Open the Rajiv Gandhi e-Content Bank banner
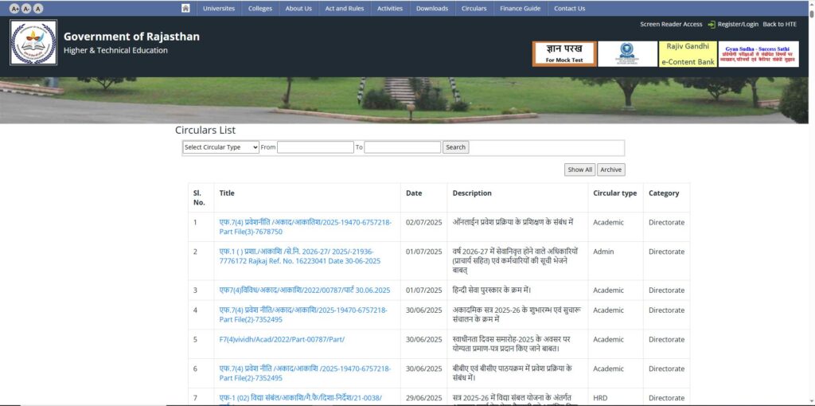Screen dimensions: 815x406 click(x=686, y=54)
